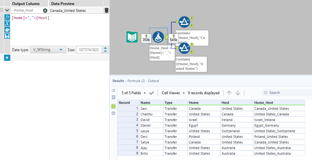Save the expression with the disk icon
The image size is (312, 160).
click(x=7, y=36)
